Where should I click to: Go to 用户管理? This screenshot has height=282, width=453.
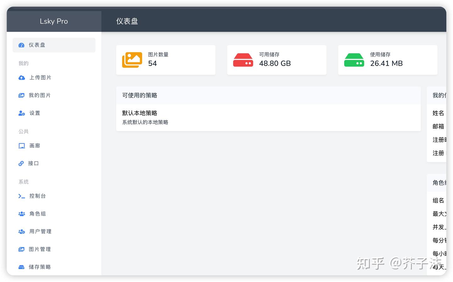click(x=54, y=231)
